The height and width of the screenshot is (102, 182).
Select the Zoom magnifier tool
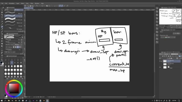[x=2, y=10]
